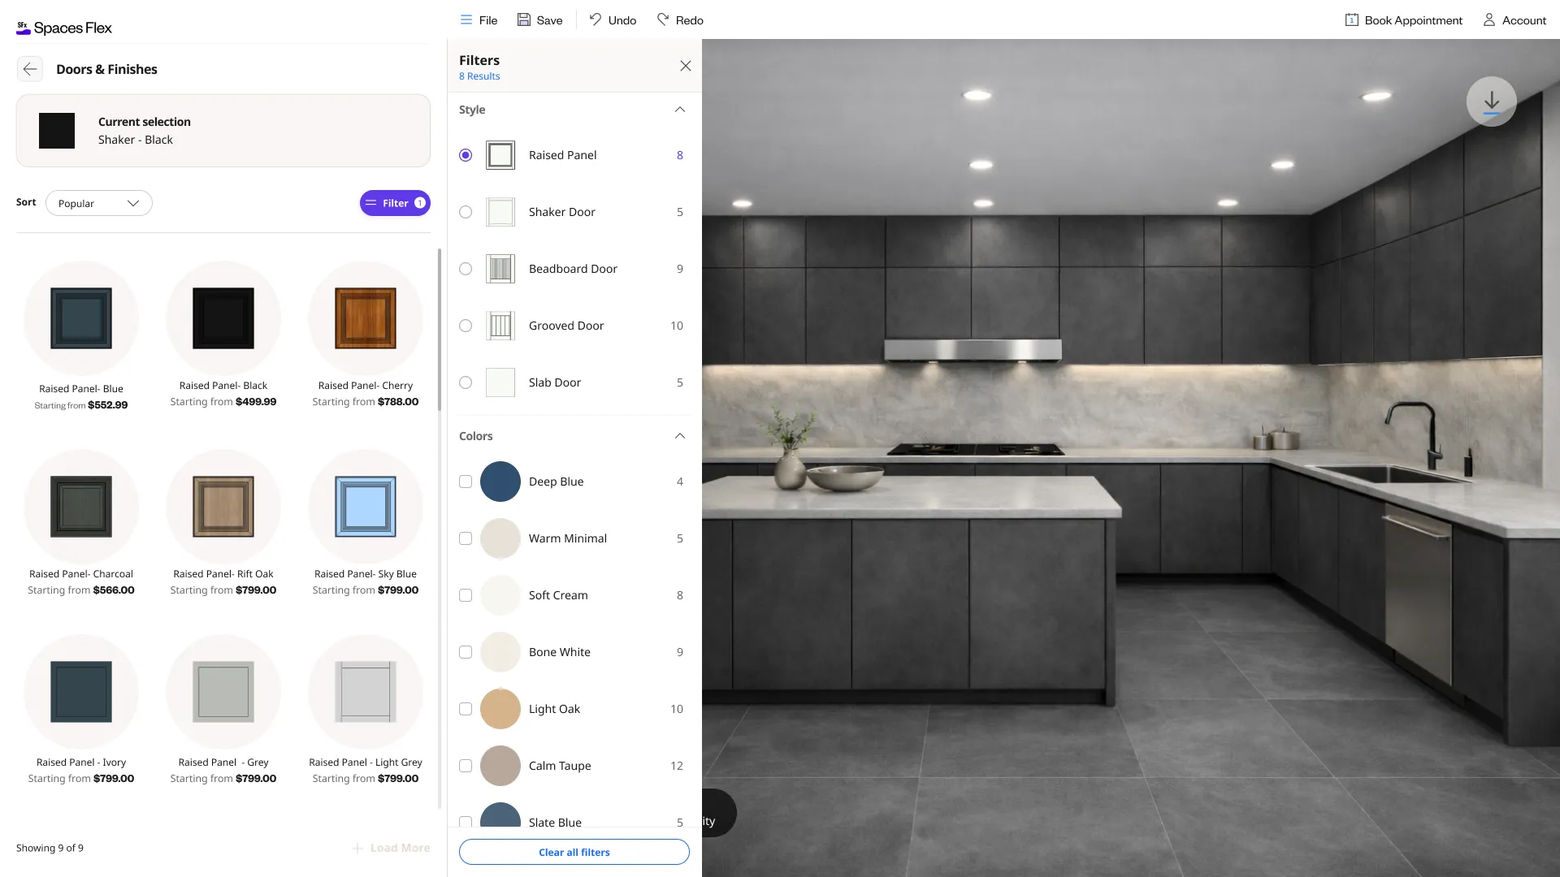Go back using the arrow button

pos(30,69)
